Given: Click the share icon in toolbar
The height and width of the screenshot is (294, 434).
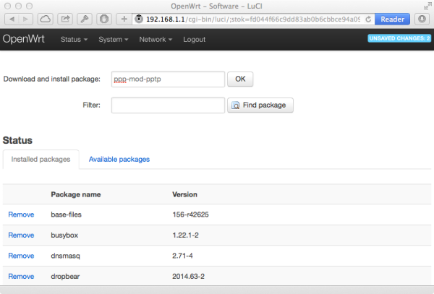Looking at the screenshot, I should point(66,18).
